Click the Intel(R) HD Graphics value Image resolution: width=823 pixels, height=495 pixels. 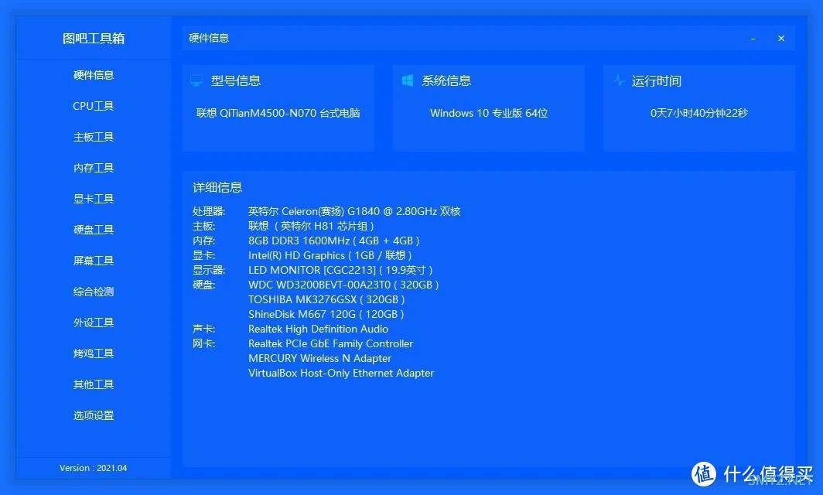tap(330, 255)
